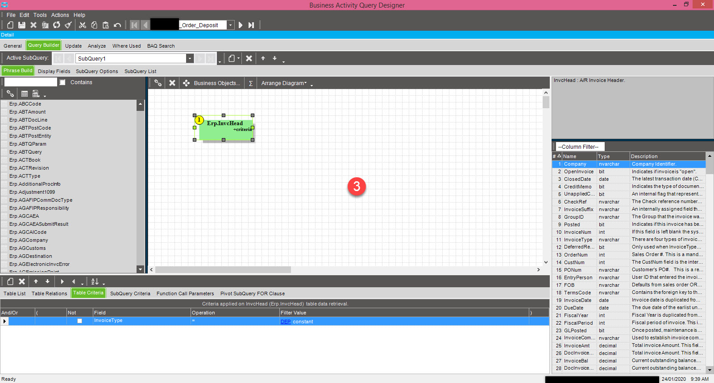The height and width of the screenshot is (383, 714).
Task: Move criteria row up arrow
Action: (x=36, y=281)
